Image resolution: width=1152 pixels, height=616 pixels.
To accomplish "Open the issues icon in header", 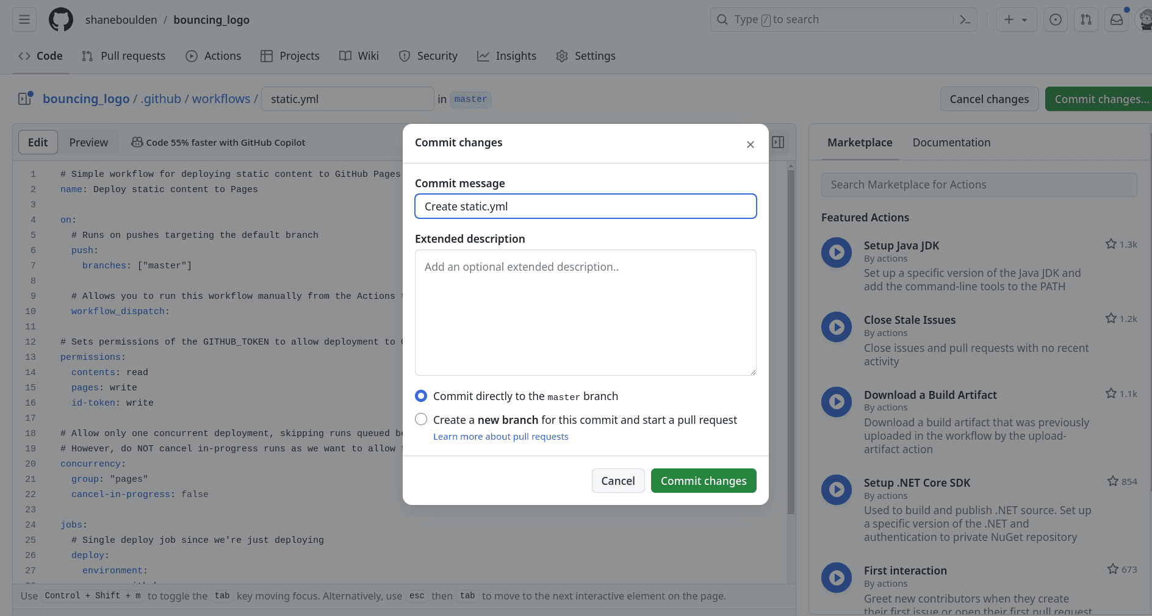I will tap(1056, 20).
